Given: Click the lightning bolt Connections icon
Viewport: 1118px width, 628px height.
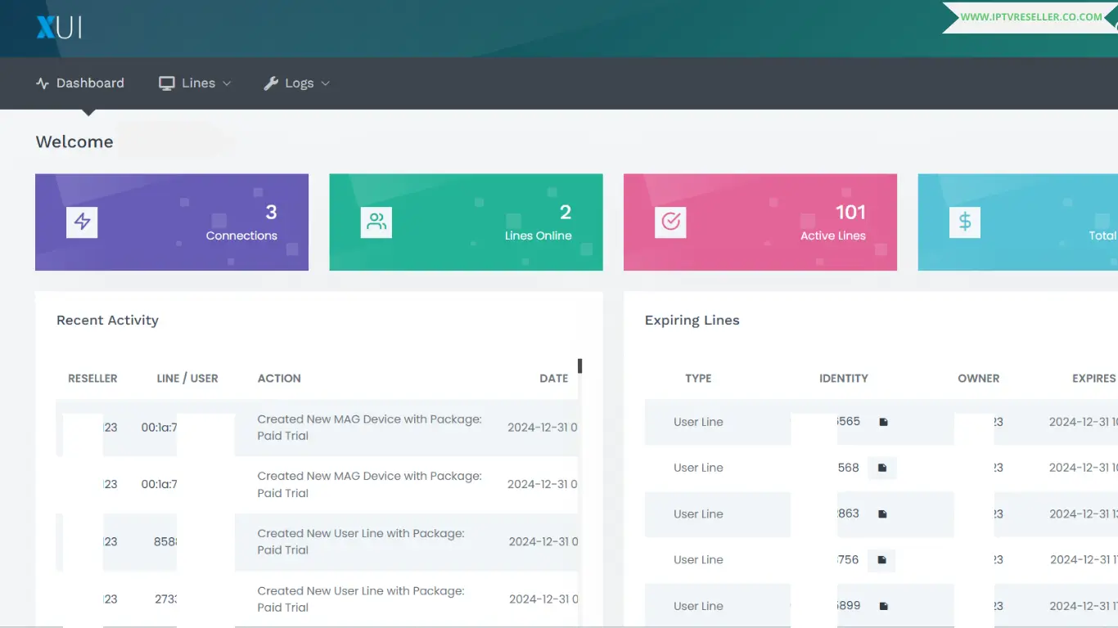Looking at the screenshot, I should pyautogui.click(x=82, y=222).
